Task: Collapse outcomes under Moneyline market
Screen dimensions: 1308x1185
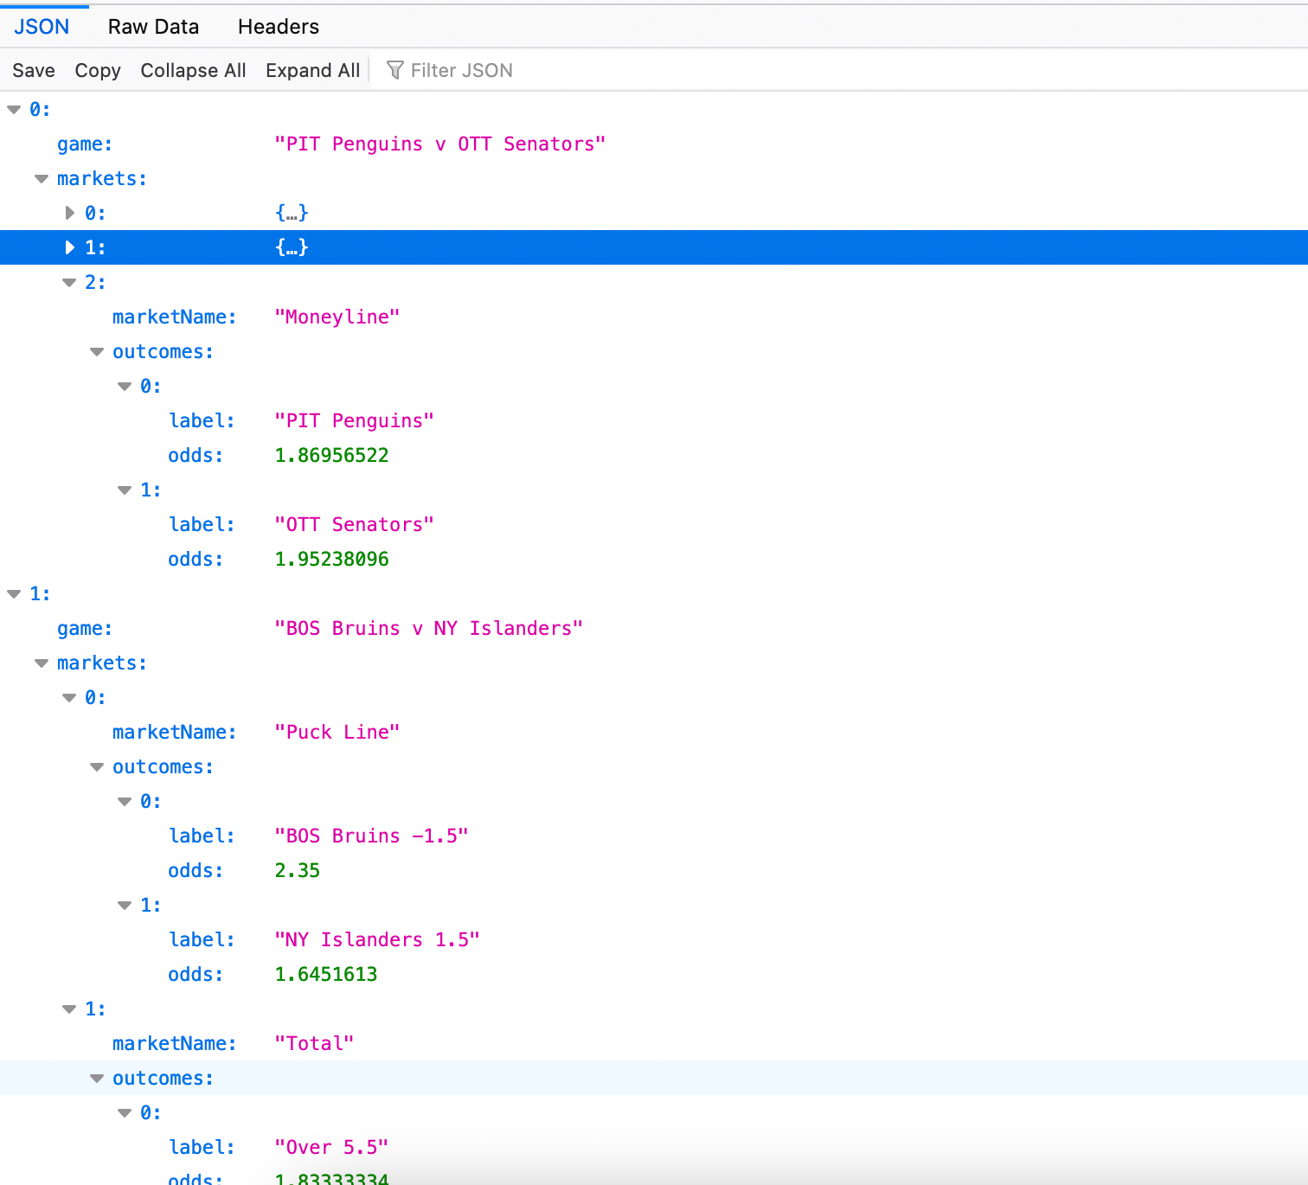Action: click(97, 352)
